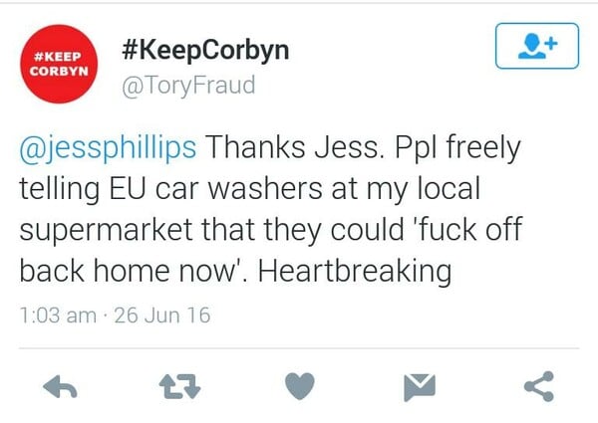Open the share options icon
The height and width of the screenshot is (423, 598).
coord(539,386)
